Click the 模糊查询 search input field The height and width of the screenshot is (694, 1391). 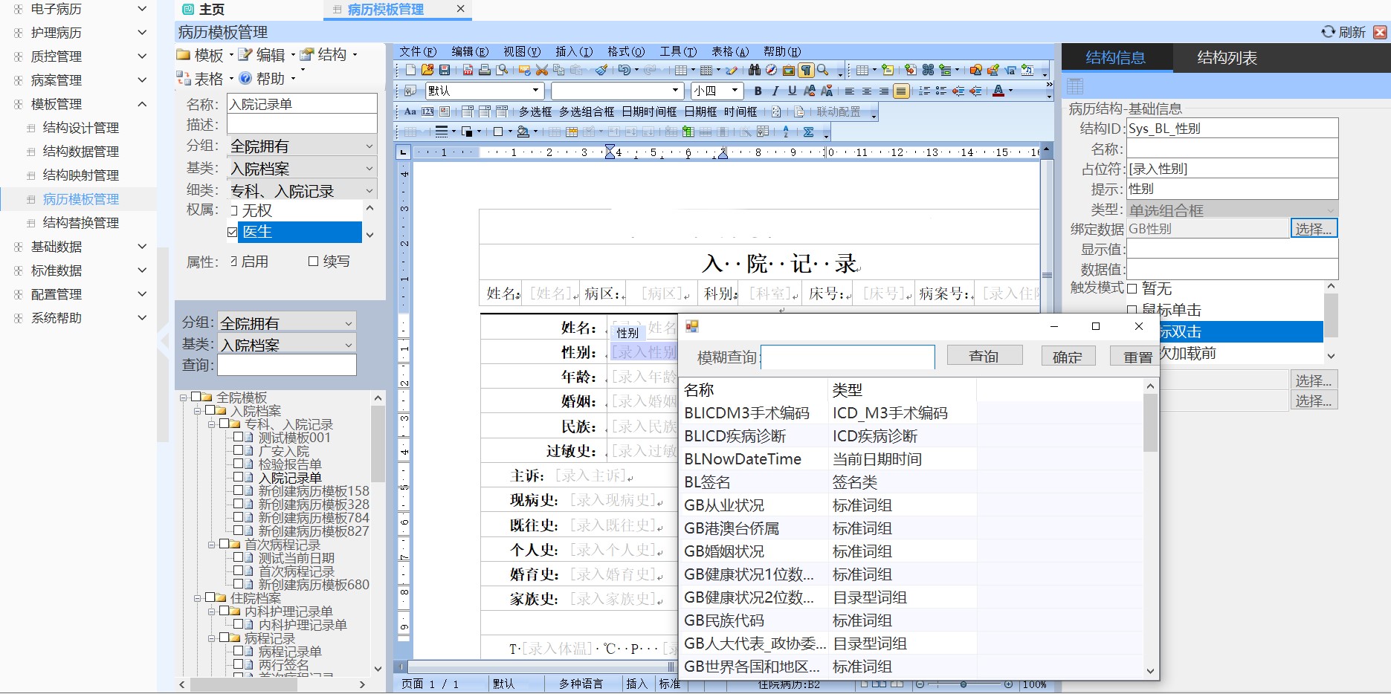point(848,357)
